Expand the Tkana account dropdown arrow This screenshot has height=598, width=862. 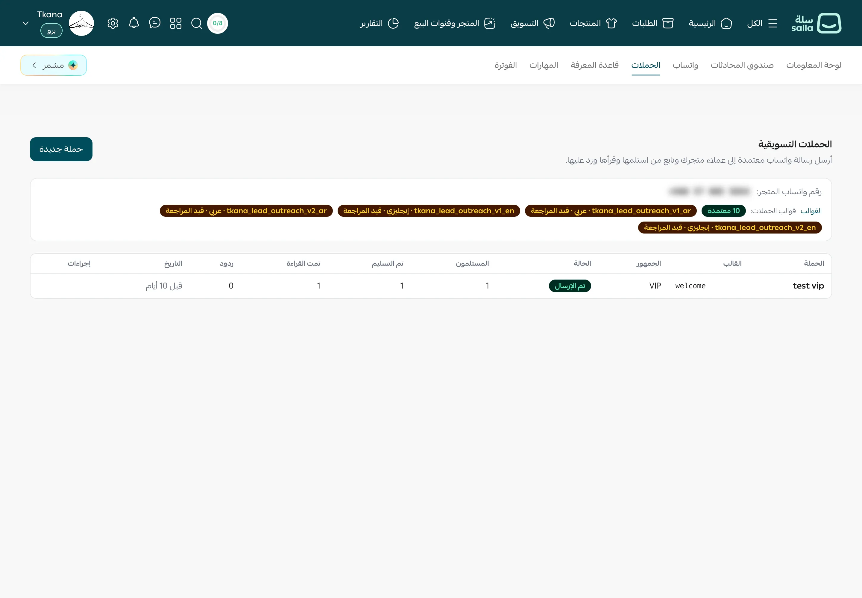coord(25,23)
